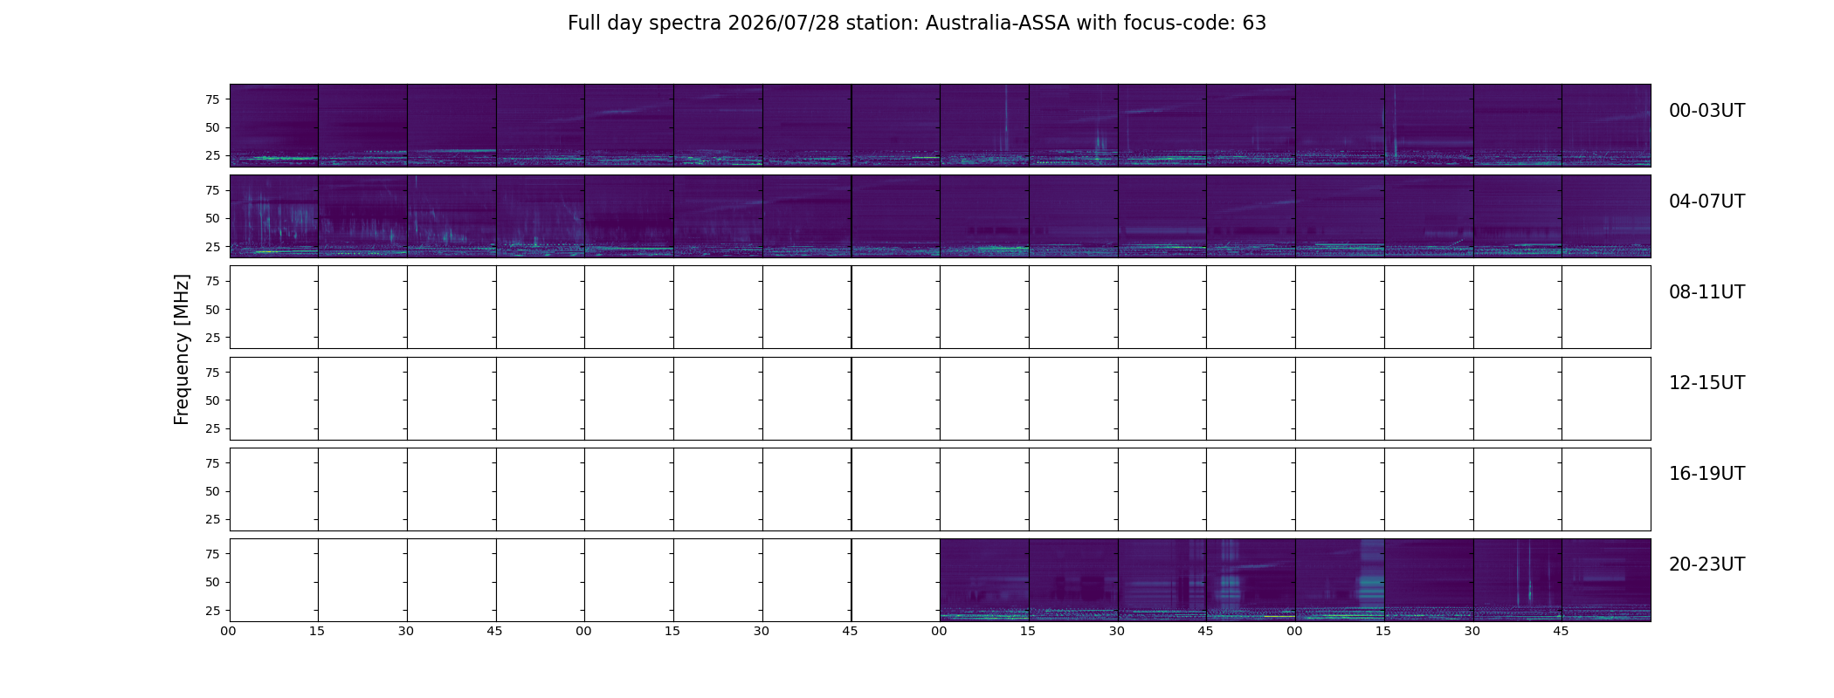The image size is (1834, 698).
Task: Select the 04-07UT row label
Action: point(1706,202)
